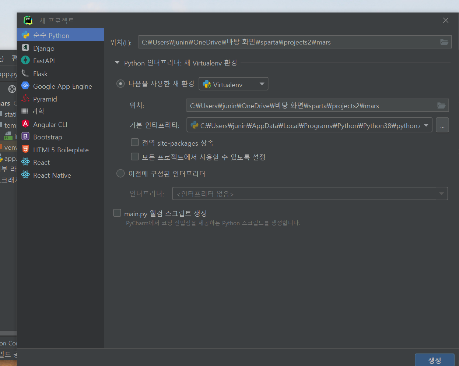Choose the Django project icon

coord(25,48)
